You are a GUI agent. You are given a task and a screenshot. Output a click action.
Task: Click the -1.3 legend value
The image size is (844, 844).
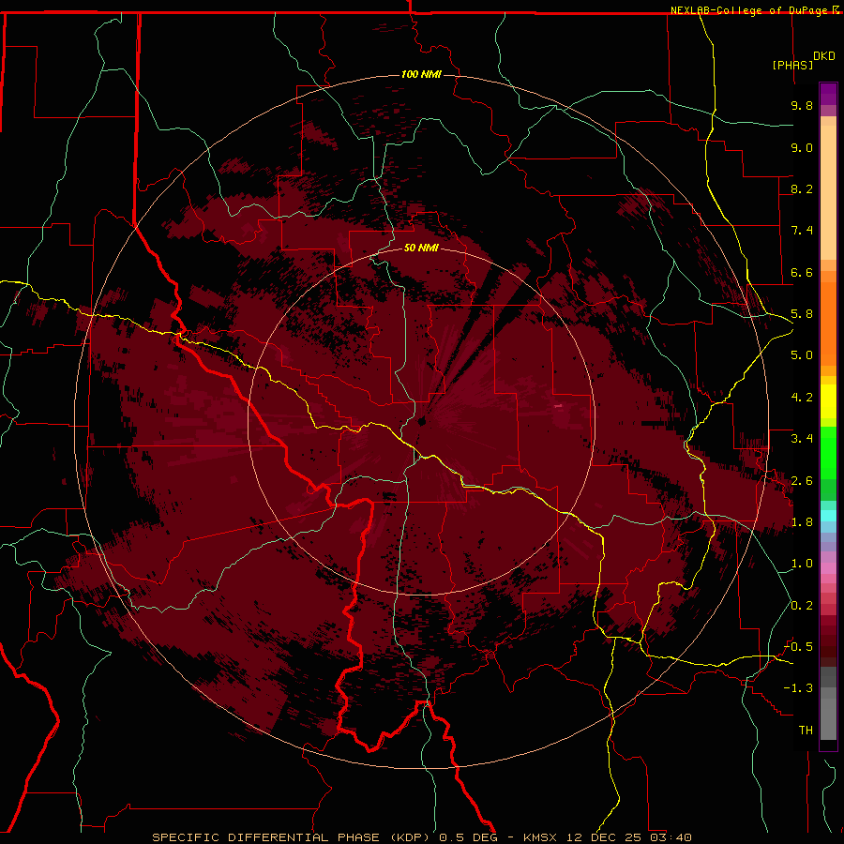798,688
